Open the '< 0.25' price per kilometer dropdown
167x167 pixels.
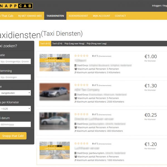click(x=15, y=109)
